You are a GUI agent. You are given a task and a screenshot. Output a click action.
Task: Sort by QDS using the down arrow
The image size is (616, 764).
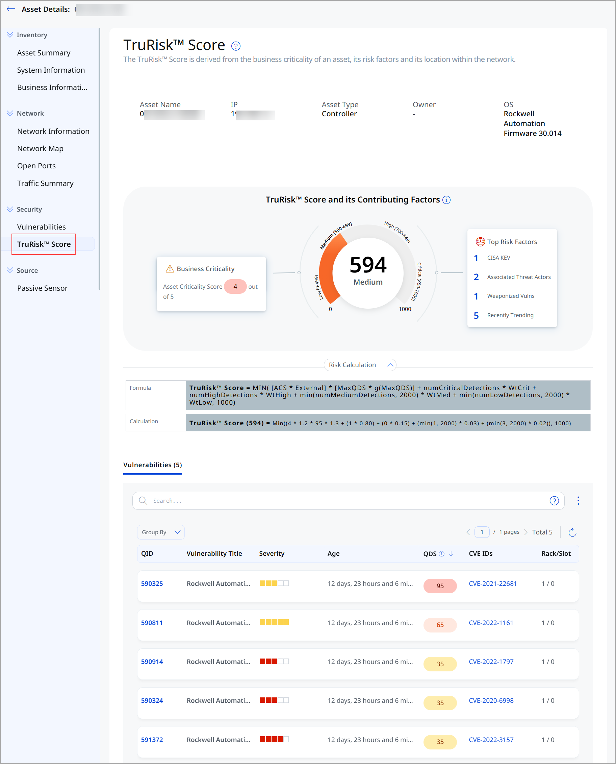pyautogui.click(x=451, y=554)
